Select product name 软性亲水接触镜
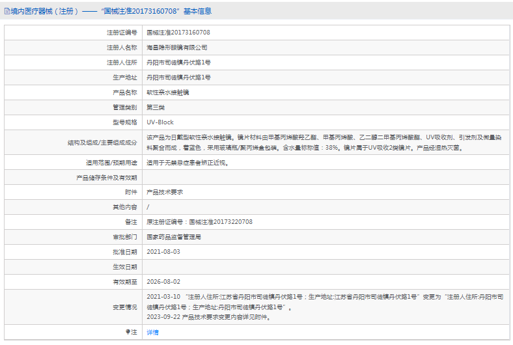 167,92
